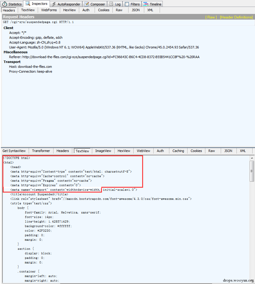Click the Composer pencil icon
The width and height of the screenshot is (255, 284).
(87, 4)
